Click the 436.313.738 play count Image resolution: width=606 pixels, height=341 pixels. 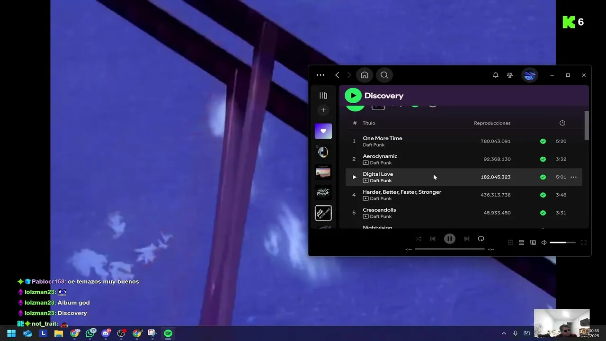[496, 195]
